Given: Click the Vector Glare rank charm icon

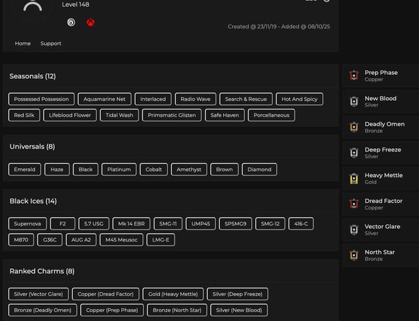Looking at the screenshot, I should point(354,230).
